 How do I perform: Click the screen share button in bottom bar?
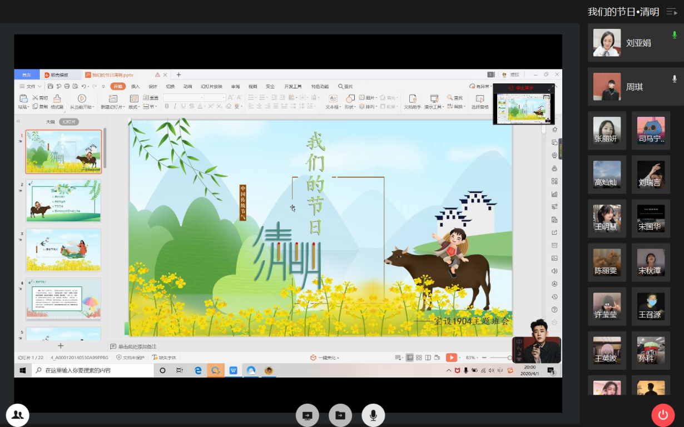pos(307,415)
